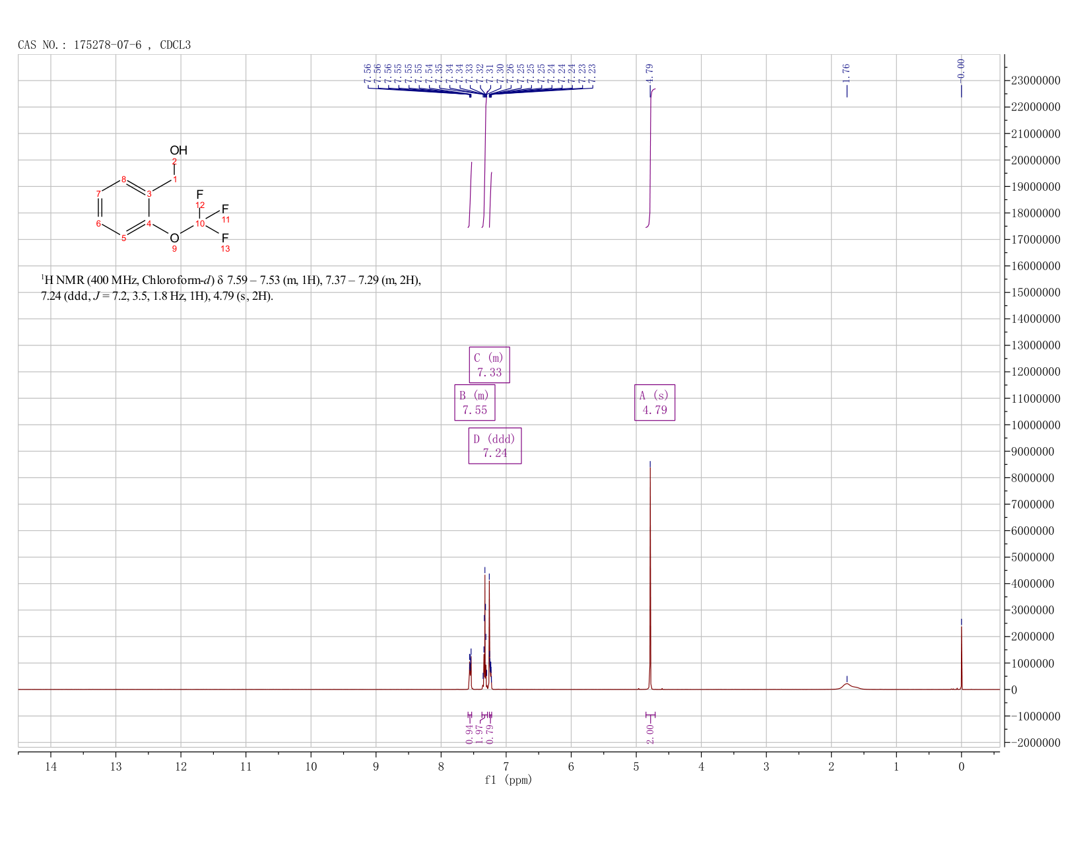
Task: Select the B (m) 7.55 multiplet box
Action: coord(475,402)
